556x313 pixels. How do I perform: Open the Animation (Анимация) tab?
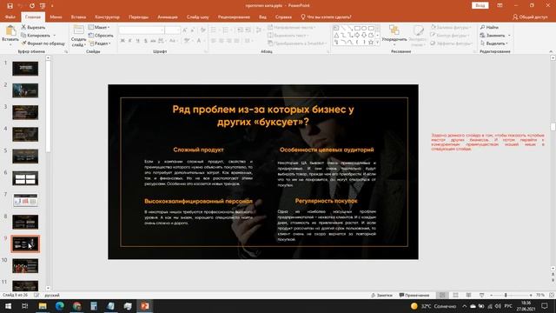tap(168, 17)
